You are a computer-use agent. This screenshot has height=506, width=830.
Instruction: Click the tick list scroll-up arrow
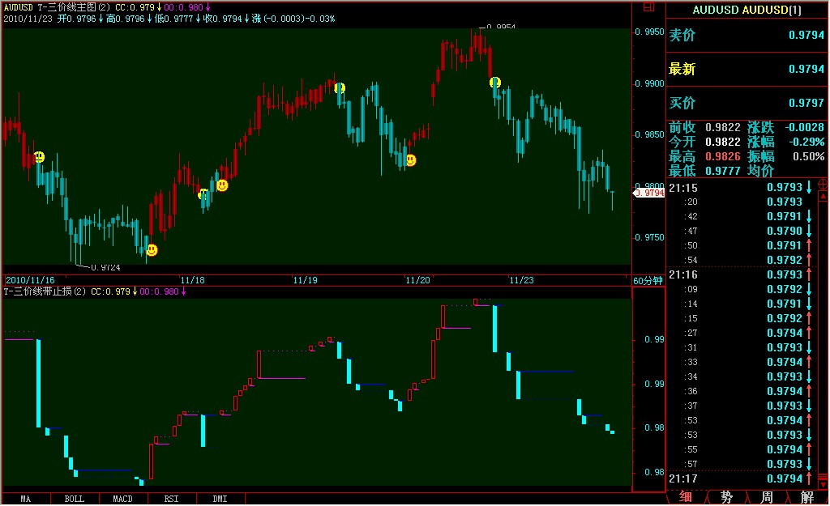point(824,196)
